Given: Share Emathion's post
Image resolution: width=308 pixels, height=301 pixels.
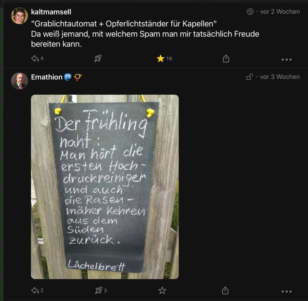Looking at the screenshot, I should point(225,291).
